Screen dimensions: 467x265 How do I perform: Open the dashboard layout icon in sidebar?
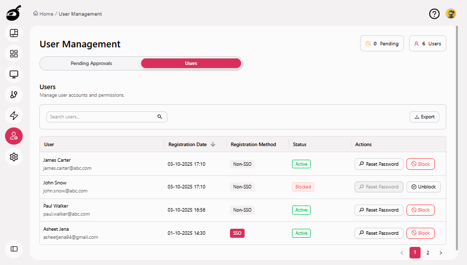14,33
